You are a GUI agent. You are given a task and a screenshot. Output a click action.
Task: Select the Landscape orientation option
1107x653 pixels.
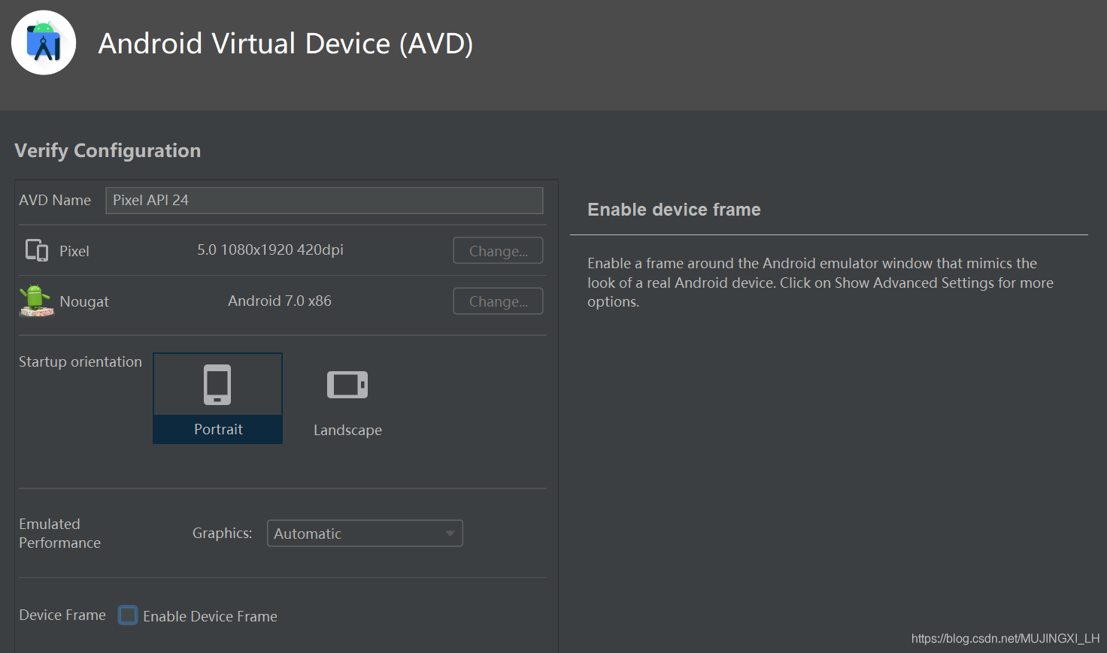coord(347,398)
